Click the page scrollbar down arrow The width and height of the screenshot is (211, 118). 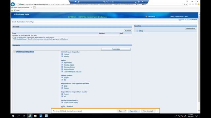(x=199, y=111)
